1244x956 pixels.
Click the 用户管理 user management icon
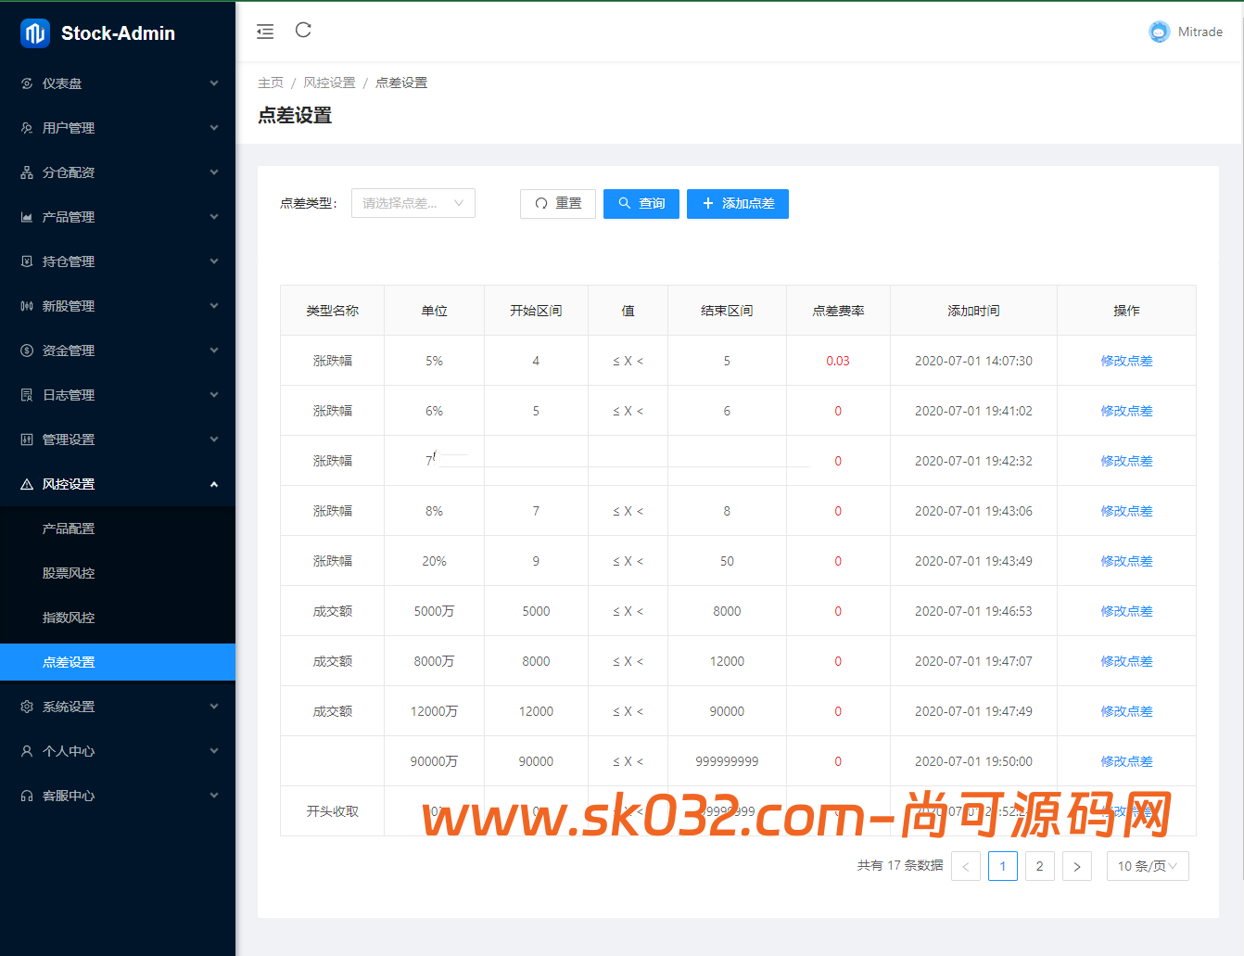(27, 127)
